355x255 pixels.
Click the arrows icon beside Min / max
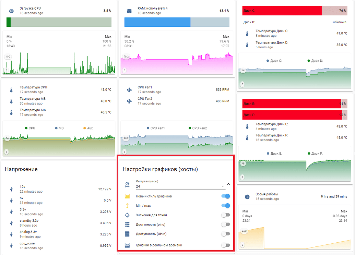(x=127, y=206)
